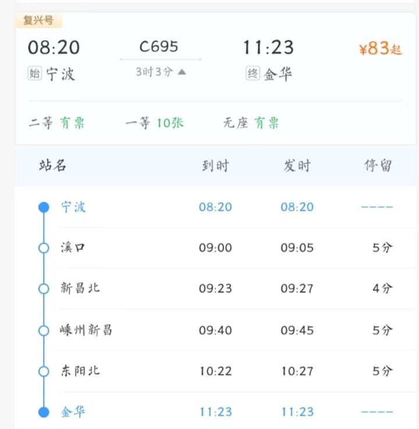Screen dimensions: 419x429
Task: Select the 宁波 timeline stop dot
Action: point(44,207)
